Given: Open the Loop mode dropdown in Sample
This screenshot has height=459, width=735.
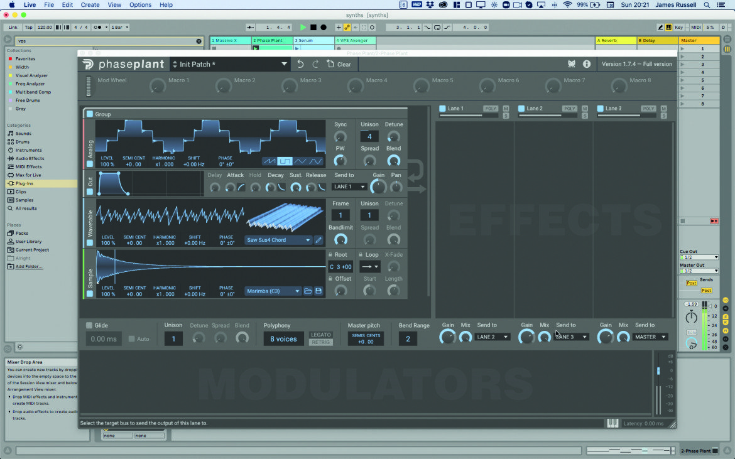Looking at the screenshot, I should click(x=370, y=266).
